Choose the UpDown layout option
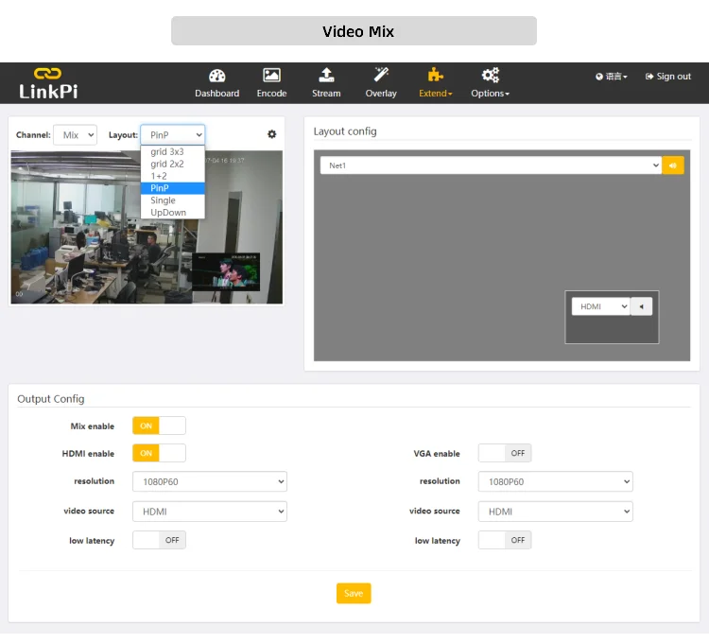Screen dimensions: 709x643 point(168,213)
